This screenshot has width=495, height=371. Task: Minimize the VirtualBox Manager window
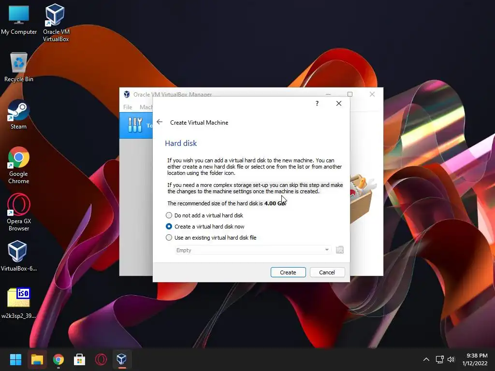[x=328, y=94]
